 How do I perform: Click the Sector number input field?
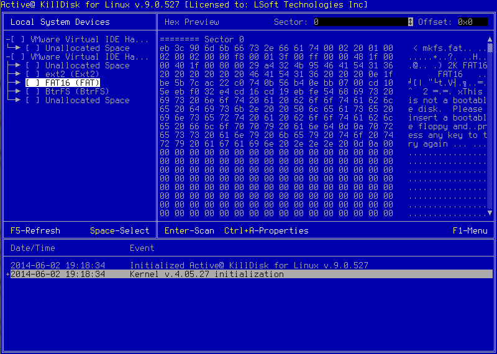click(360, 22)
